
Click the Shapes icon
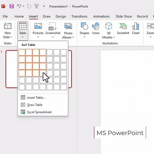tap(84, 26)
